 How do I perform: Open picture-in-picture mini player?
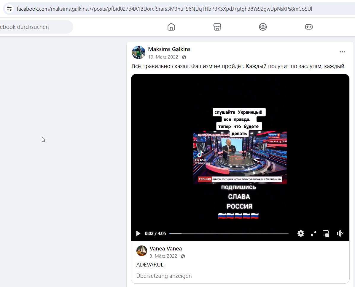(x=326, y=234)
